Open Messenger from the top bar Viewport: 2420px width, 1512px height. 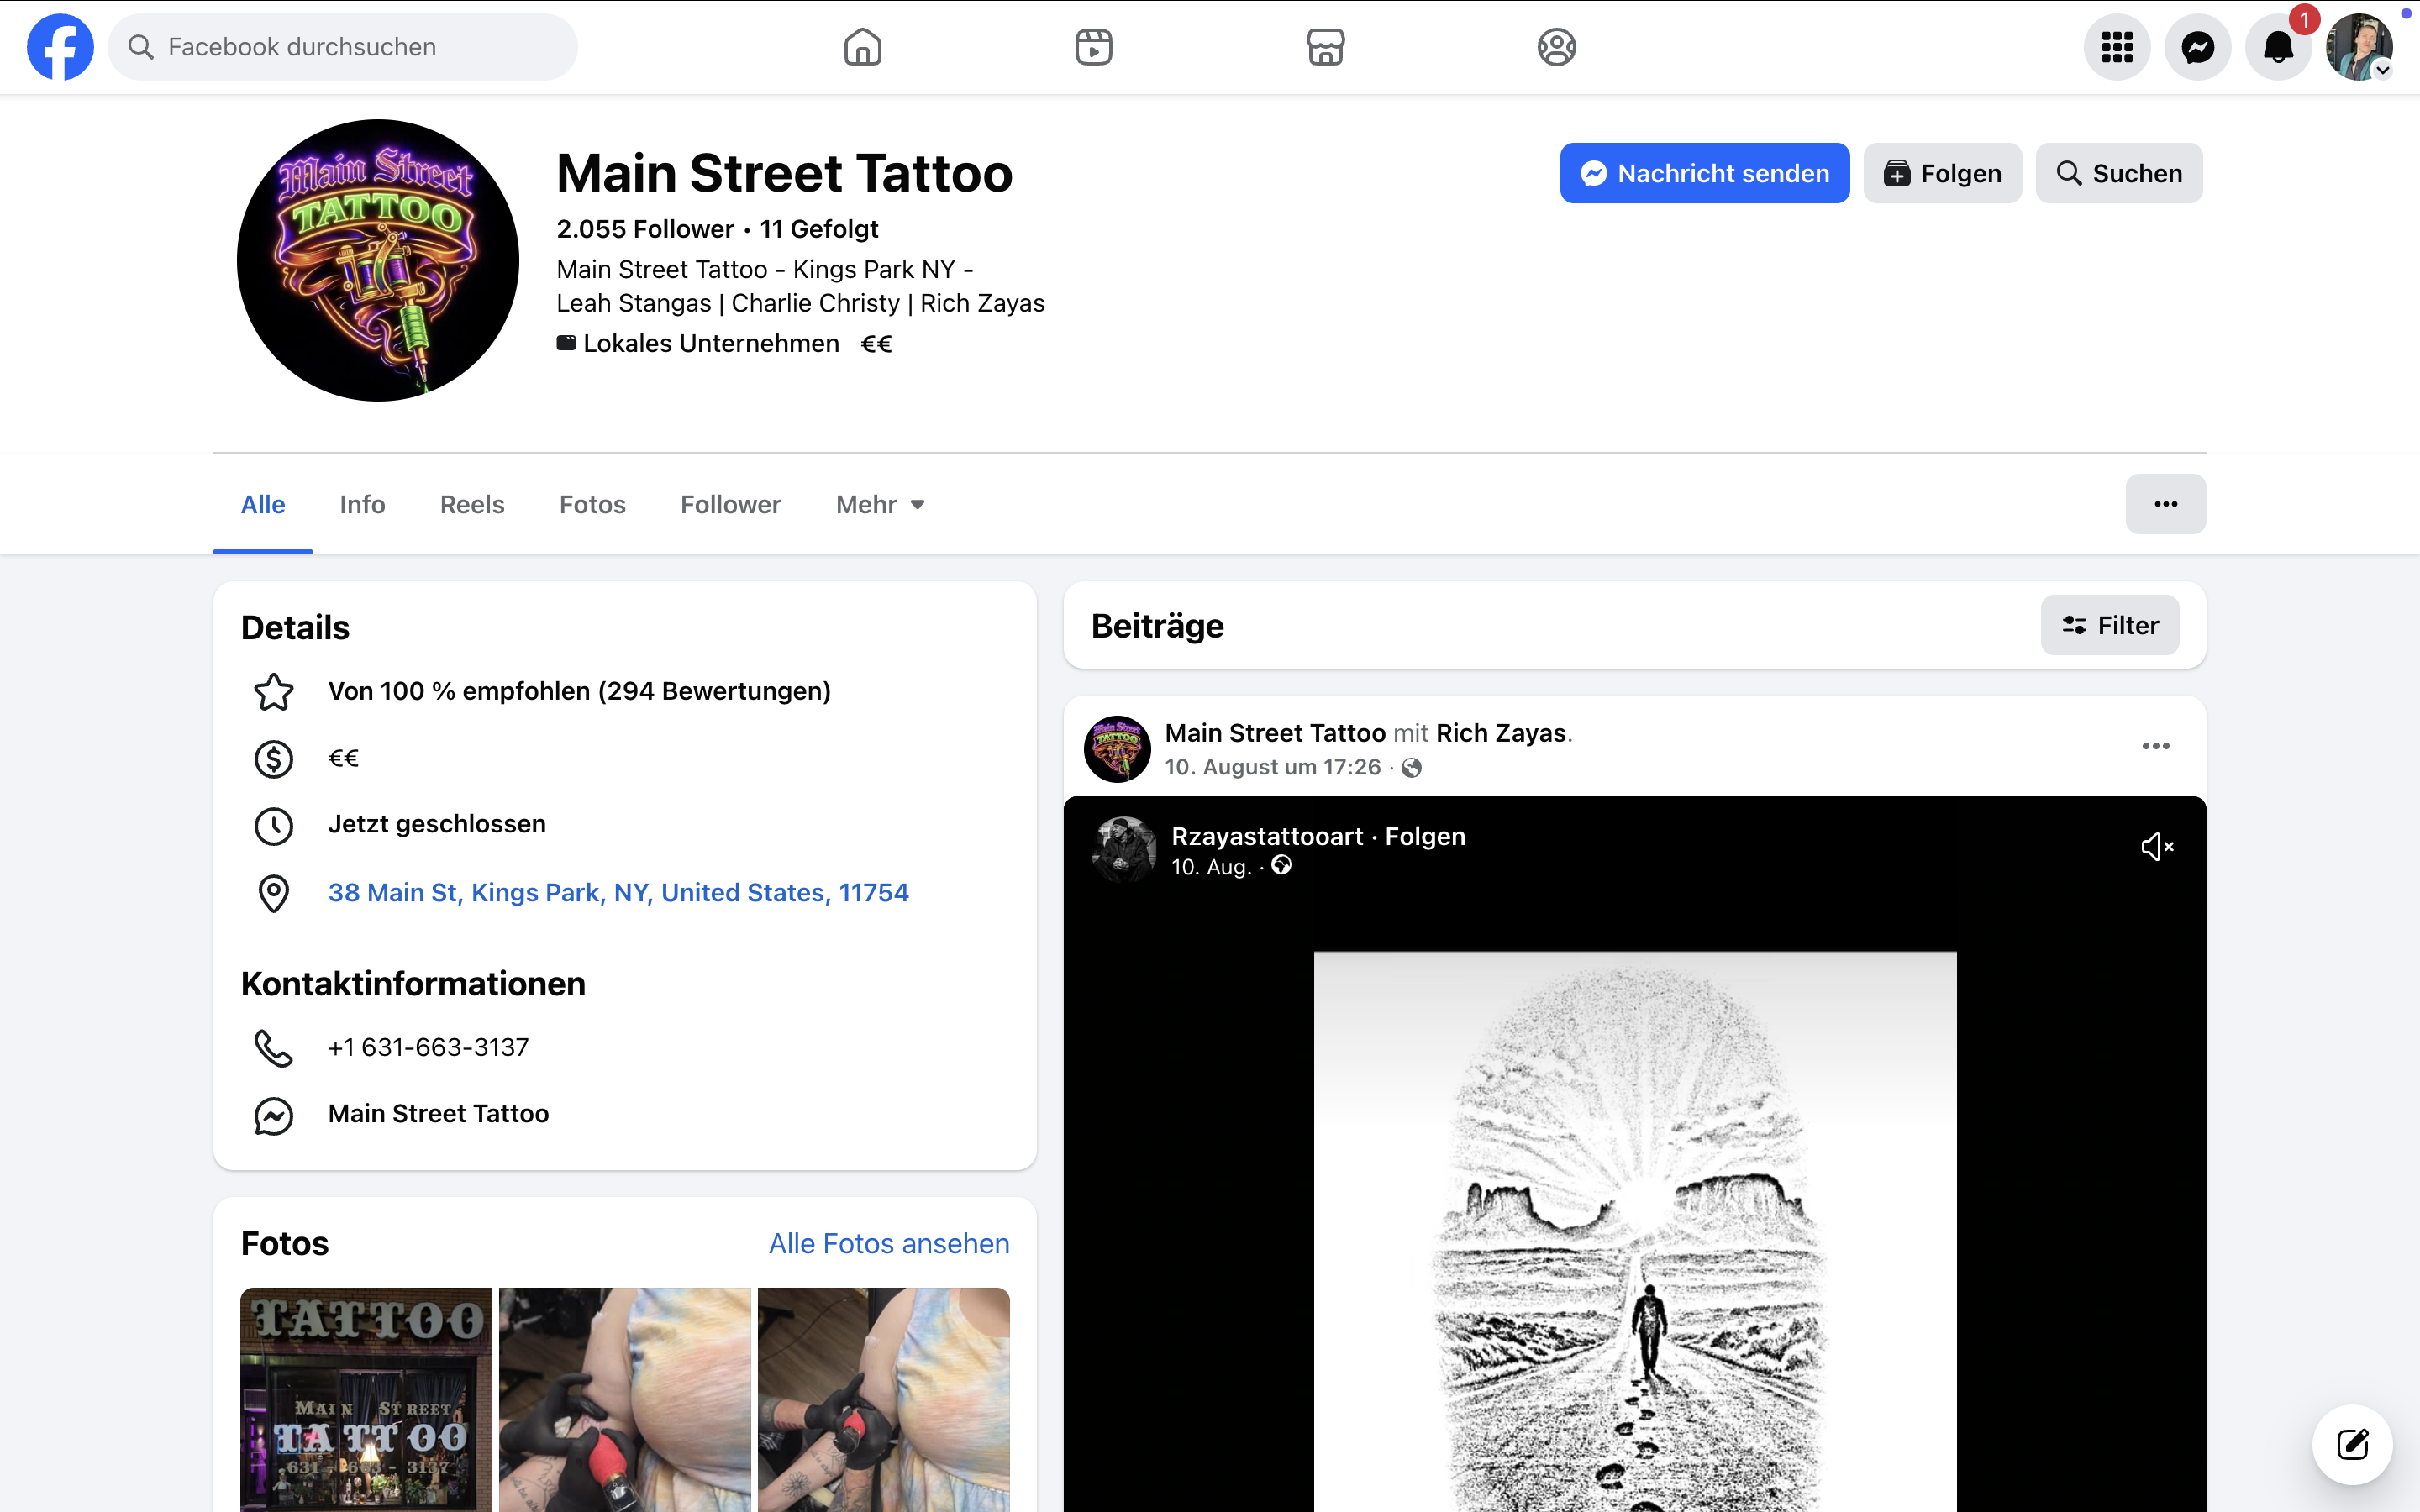point(2198,47)
